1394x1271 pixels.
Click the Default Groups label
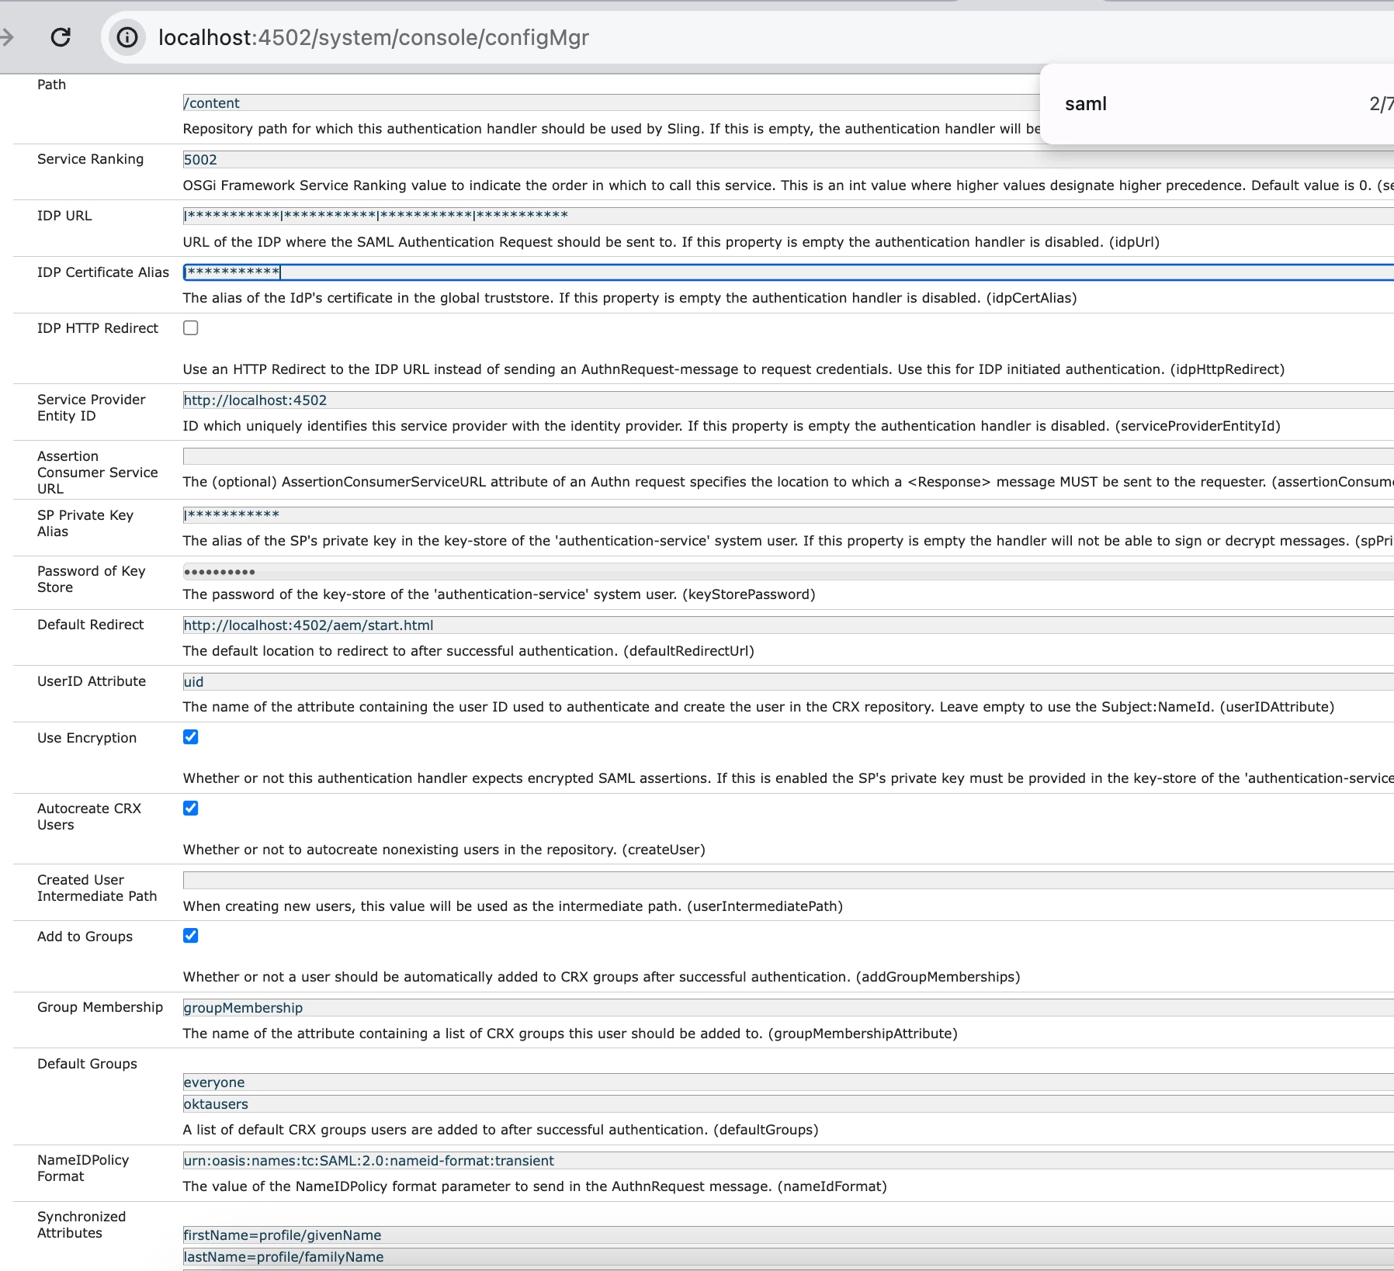[x=87, y=1064]
